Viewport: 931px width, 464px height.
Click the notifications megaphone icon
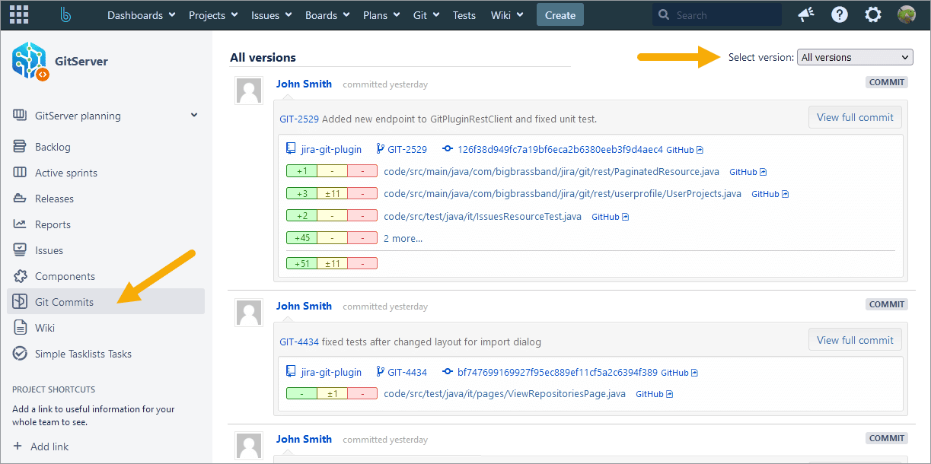point(805,15)
